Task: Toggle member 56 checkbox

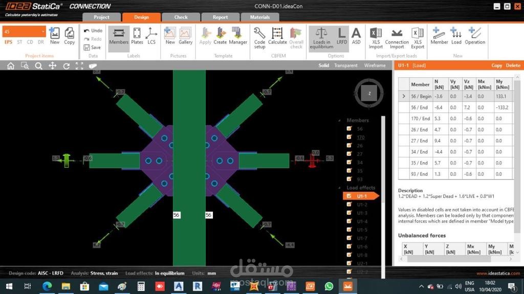Action: pos(349,129)
